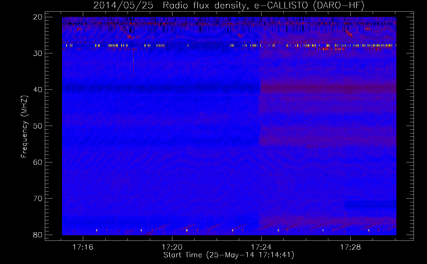
Task: Click the 80 MHz frequency tick label
Action: click(38, 235)
